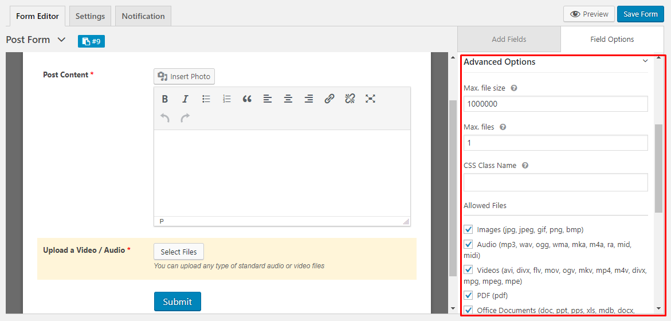
Task: Open the Settings tab
Action: 91,16
